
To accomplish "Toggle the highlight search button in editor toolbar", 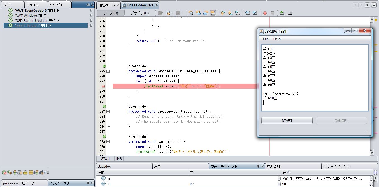I will click(x=213, y=13).
